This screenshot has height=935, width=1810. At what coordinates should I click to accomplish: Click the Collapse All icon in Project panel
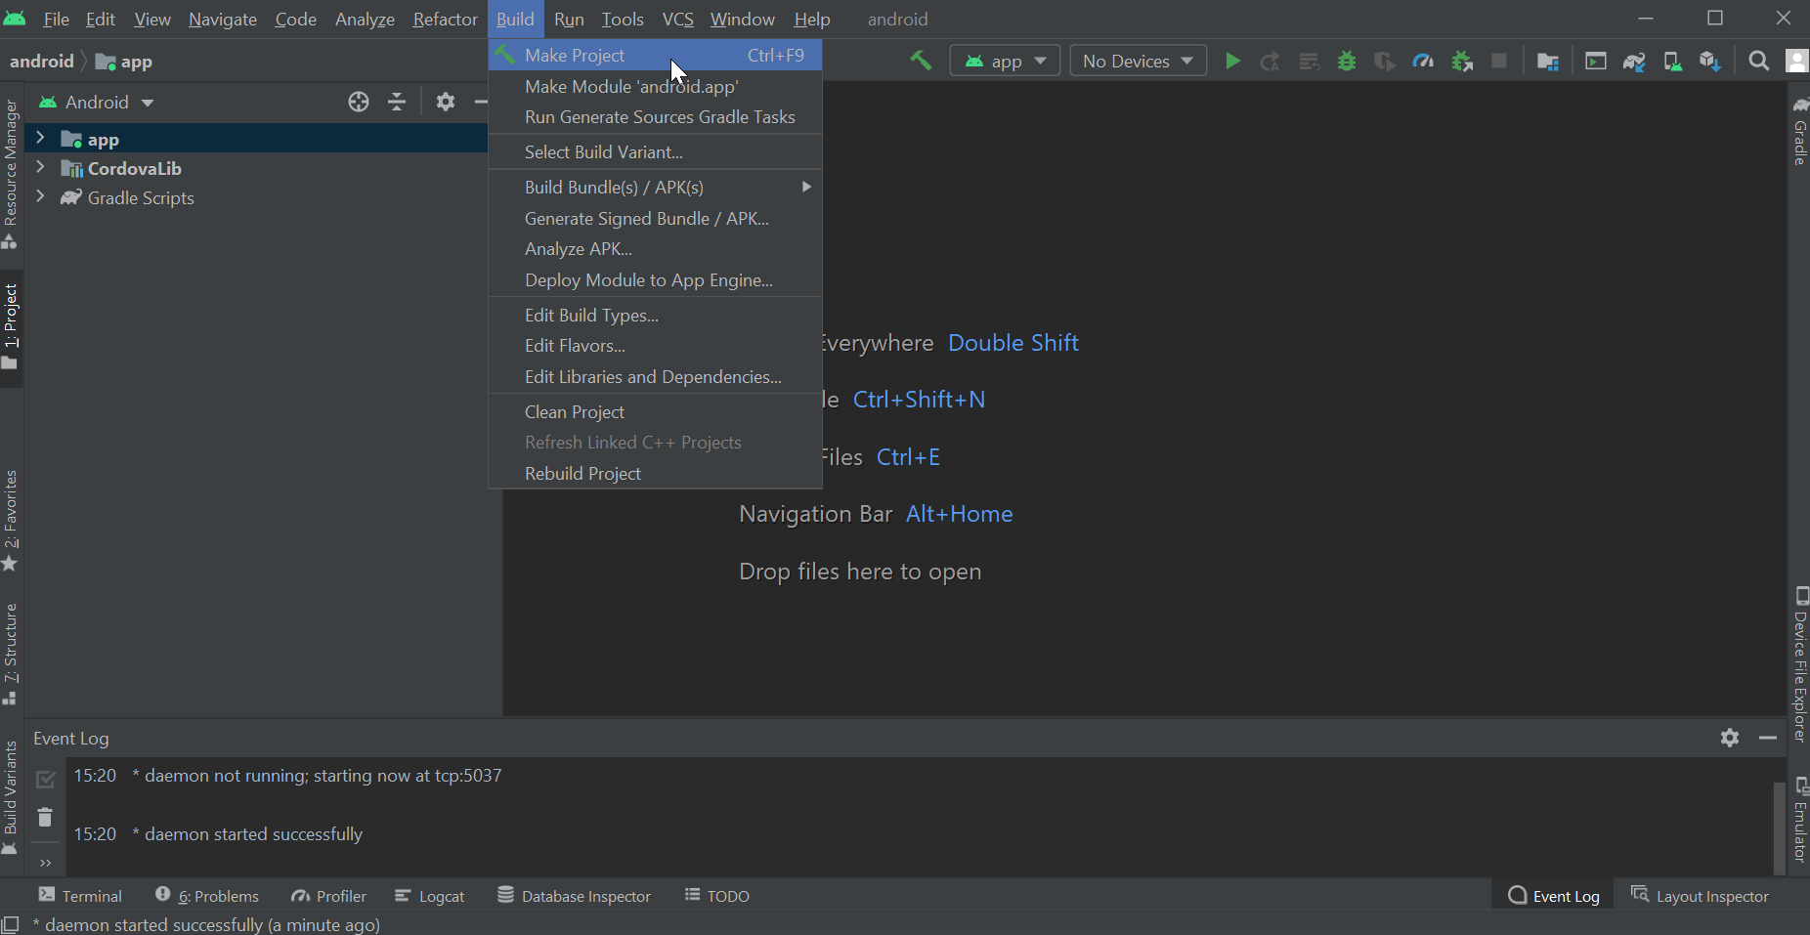(397, 102)
